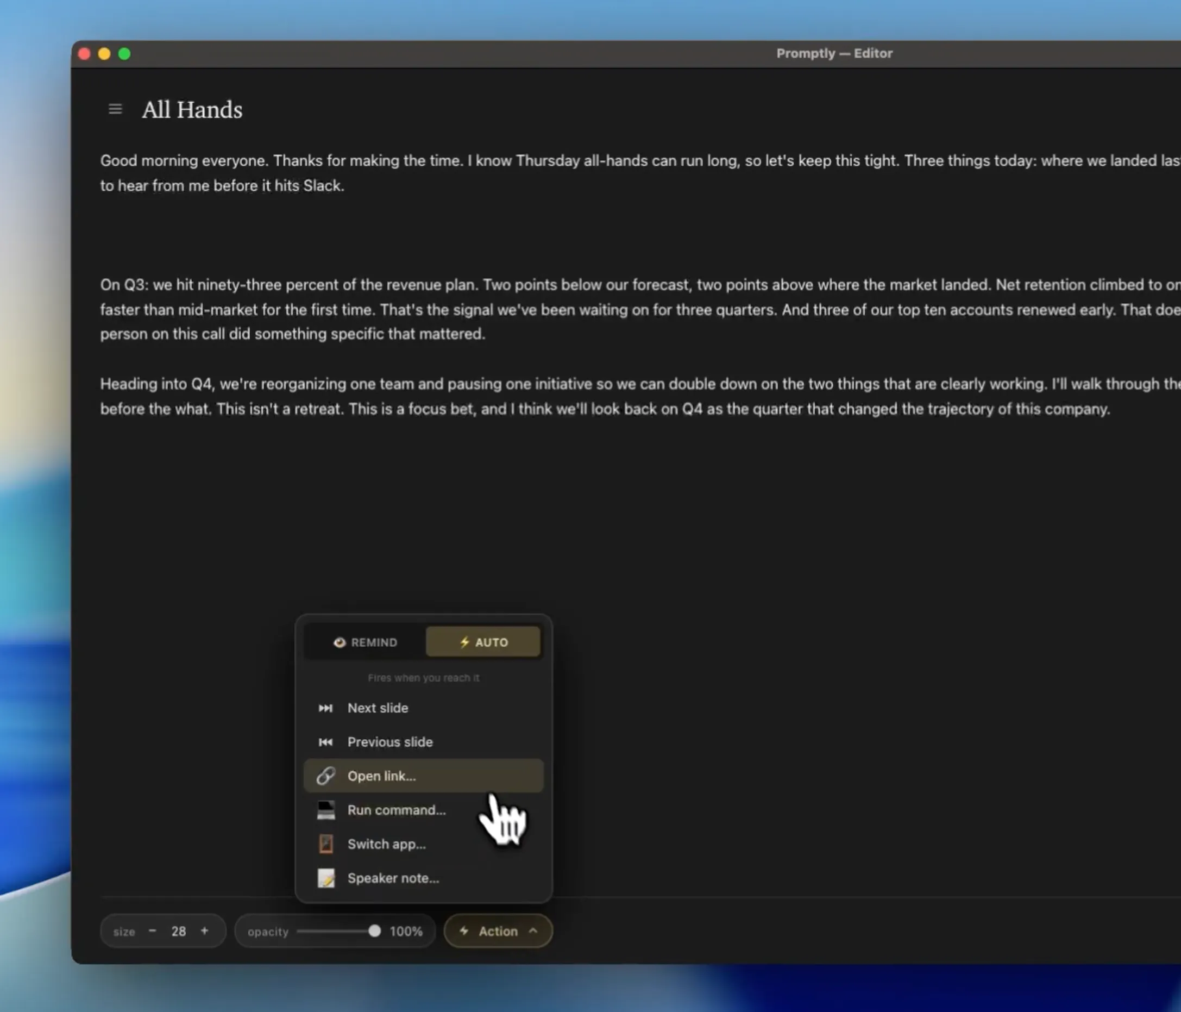Click the paragraph starting 'Good morning everyone'
The image size is (1181, 1012).
[640, 173]
